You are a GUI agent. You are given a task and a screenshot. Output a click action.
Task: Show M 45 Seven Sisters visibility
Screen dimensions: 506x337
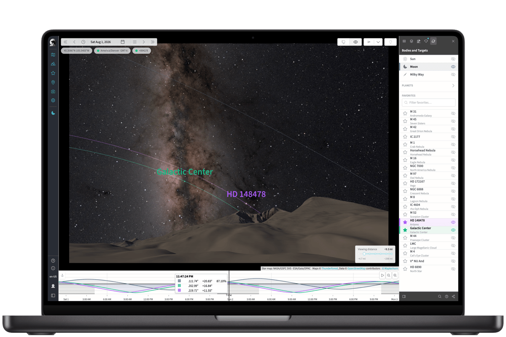[453, 121]
